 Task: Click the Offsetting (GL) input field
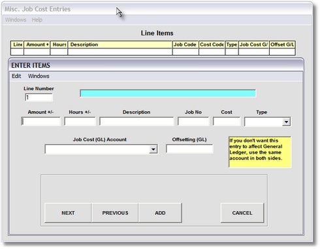(x=189, y=149)
